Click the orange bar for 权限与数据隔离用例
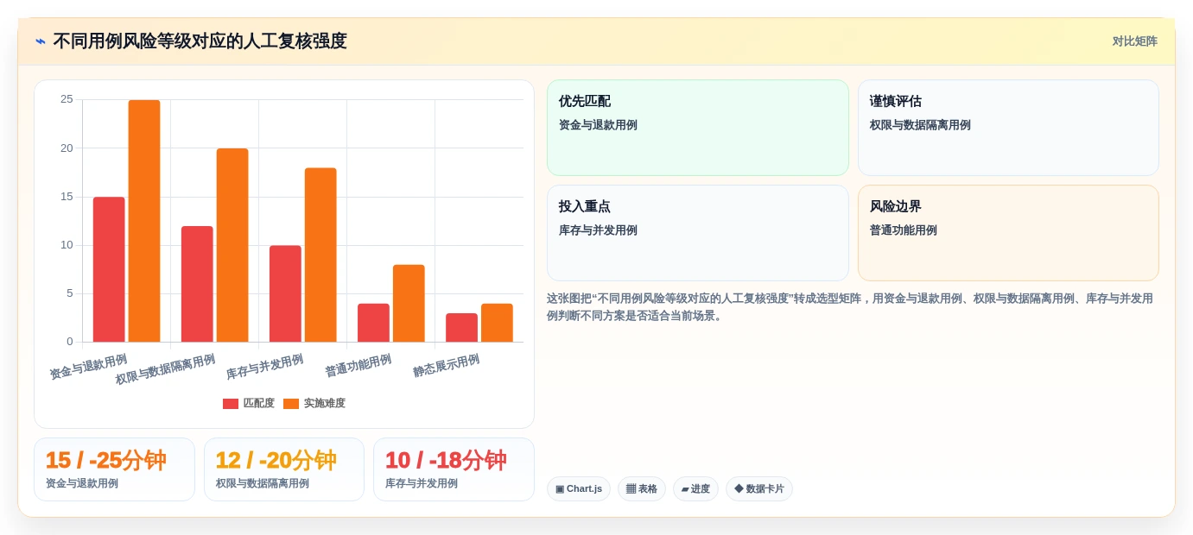 coord(232,246)
